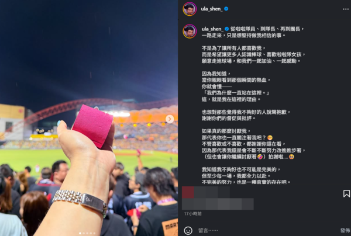Click the stadium photo of raised hand
351x236 pixels.
[89, 118]
